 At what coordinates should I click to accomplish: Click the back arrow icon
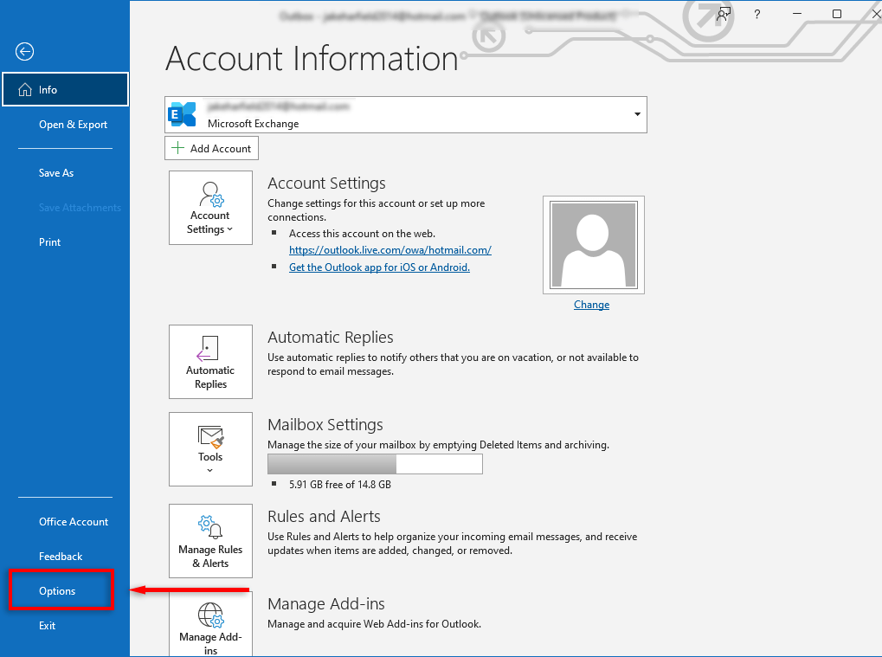(x=24, y=52)
